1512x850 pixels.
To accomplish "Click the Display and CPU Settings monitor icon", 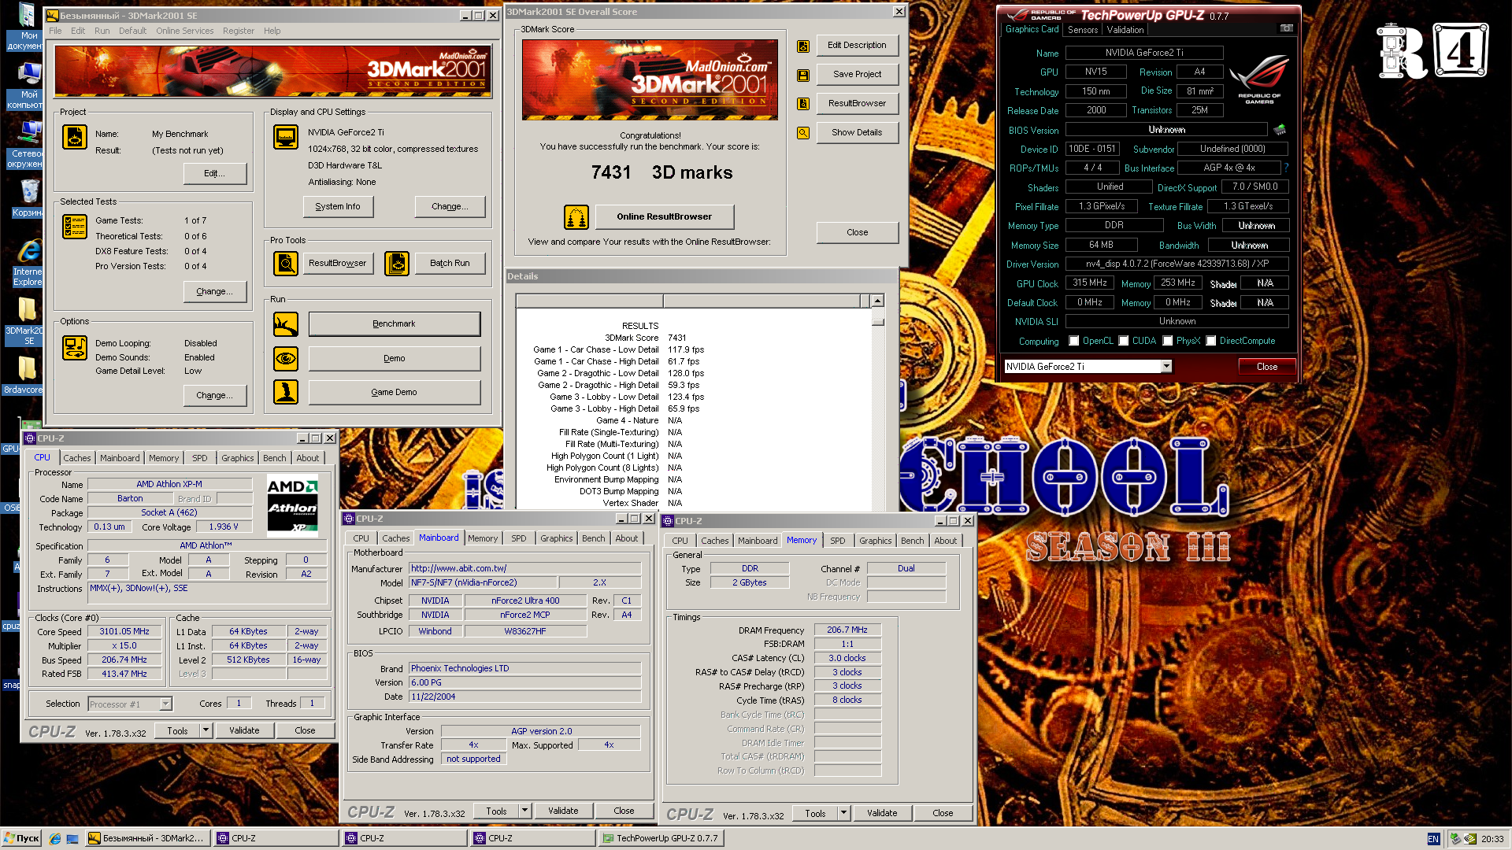I will click(286, 137).
